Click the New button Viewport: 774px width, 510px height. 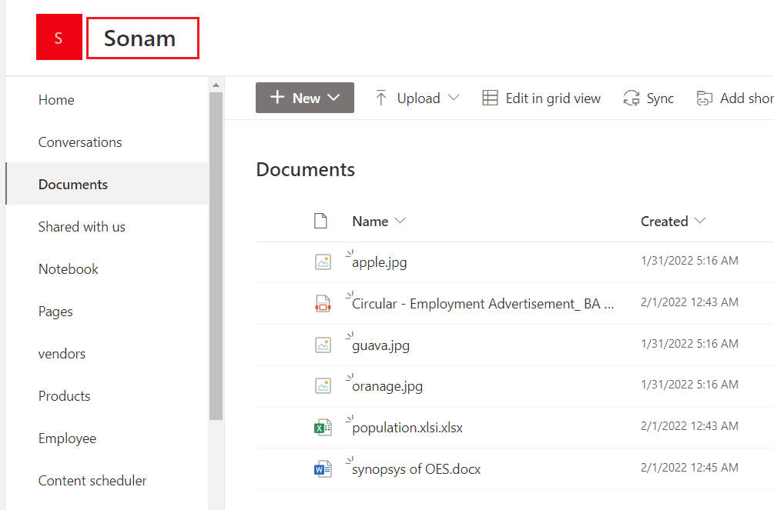[x=304, y=98]
